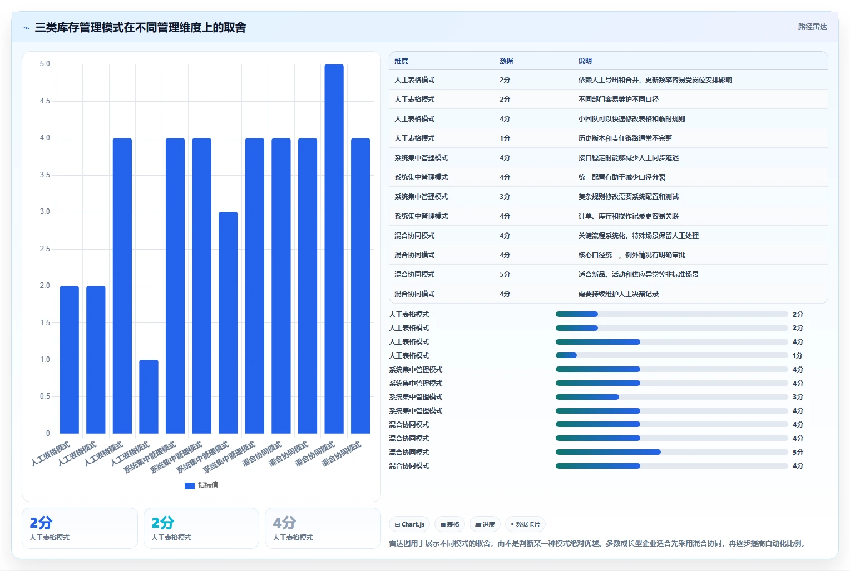Toggle the 指标值 legend swatch under the chart
This screenshot has height=571, width=850.
189,485
